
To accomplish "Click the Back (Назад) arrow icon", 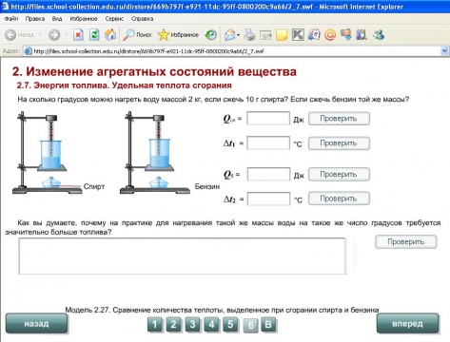I will [x=10, y=34].
